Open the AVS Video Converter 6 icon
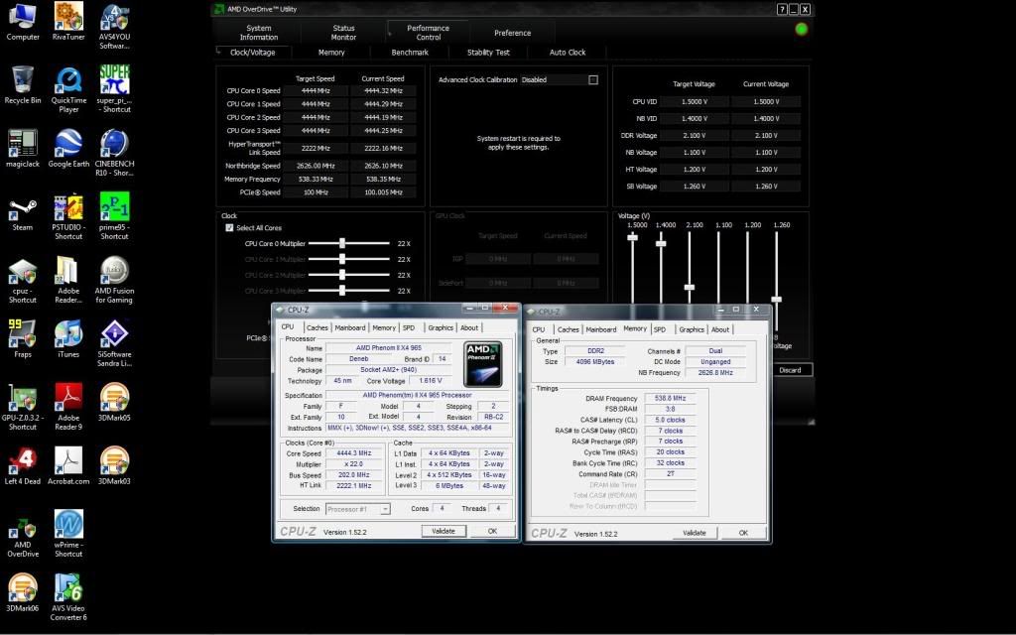Image resolution: width=1016 pixels, height=635 pixels. (68, 597)
